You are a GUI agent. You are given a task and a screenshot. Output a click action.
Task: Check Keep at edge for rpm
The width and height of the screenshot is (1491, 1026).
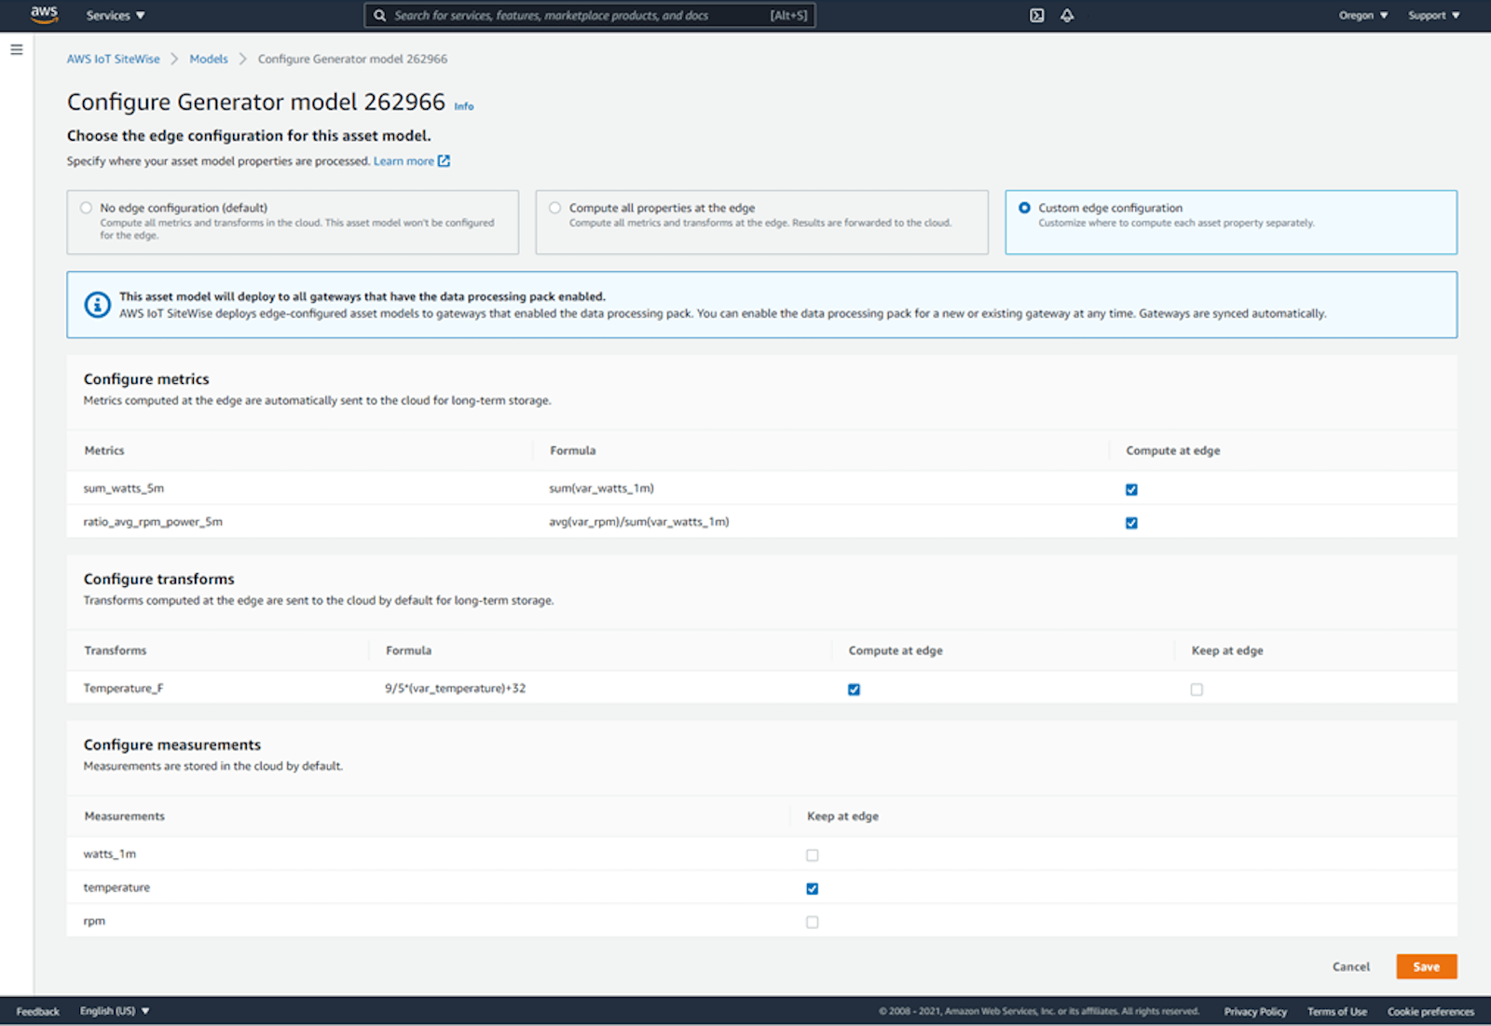tap(813, 922)
